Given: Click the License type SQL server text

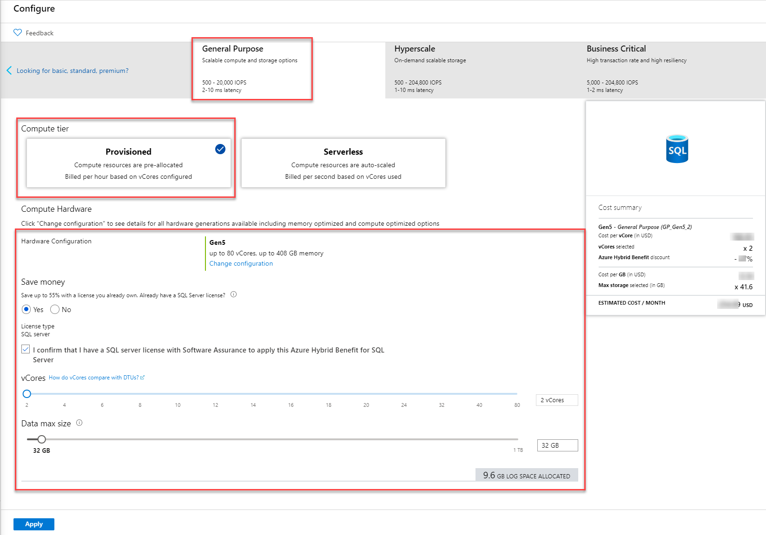Looking at the screenshot, I should click(38, 330).
